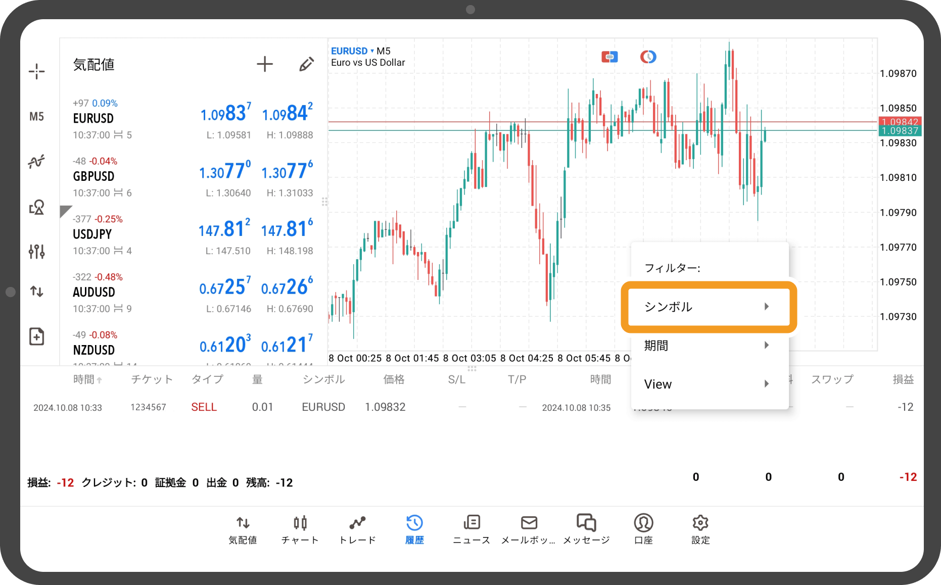Expand the 期間 submenu arrow

767,346
